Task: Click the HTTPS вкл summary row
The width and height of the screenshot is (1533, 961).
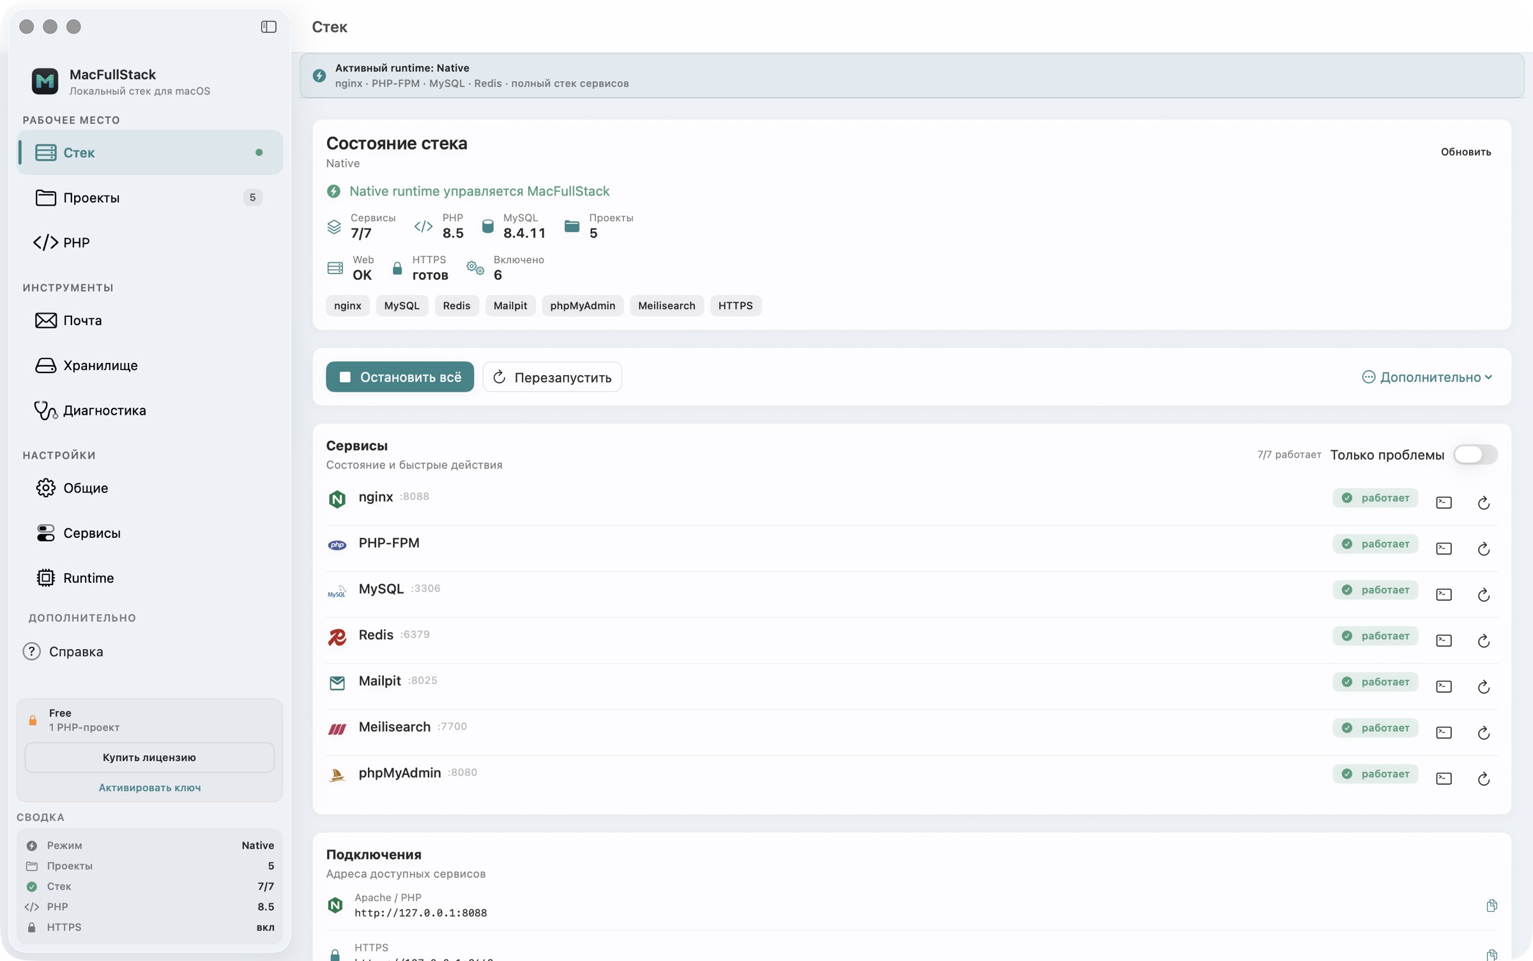Action: pos(149,927)
